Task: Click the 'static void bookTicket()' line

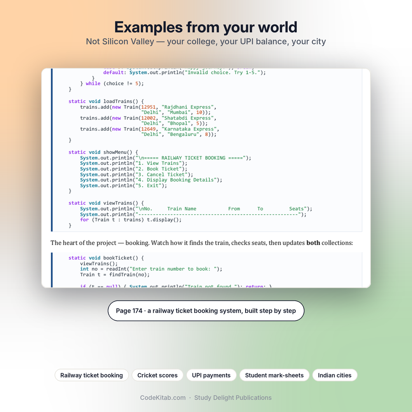Action: click(106, 258)
